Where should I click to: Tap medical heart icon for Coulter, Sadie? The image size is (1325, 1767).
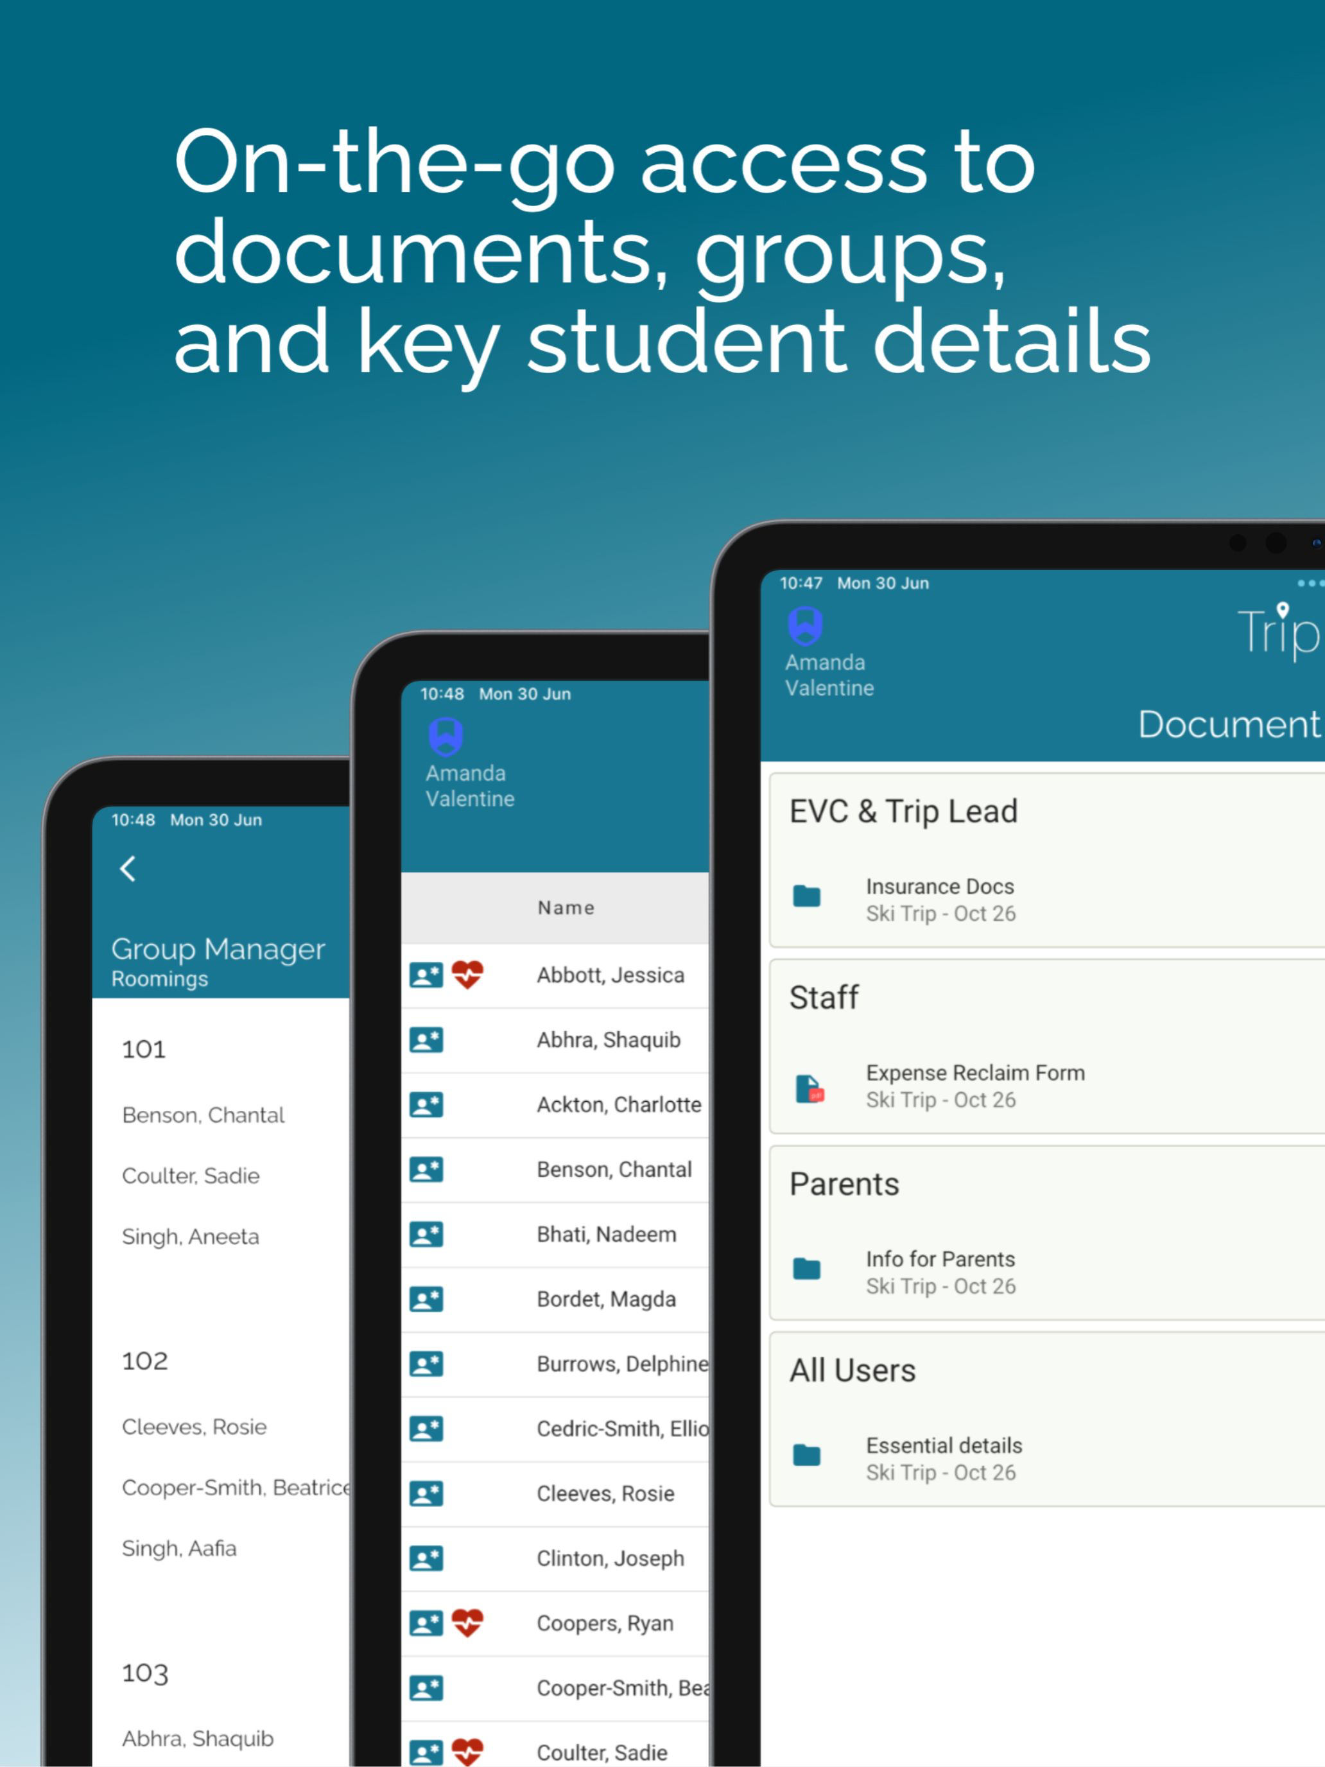(x=467, y=1753)
